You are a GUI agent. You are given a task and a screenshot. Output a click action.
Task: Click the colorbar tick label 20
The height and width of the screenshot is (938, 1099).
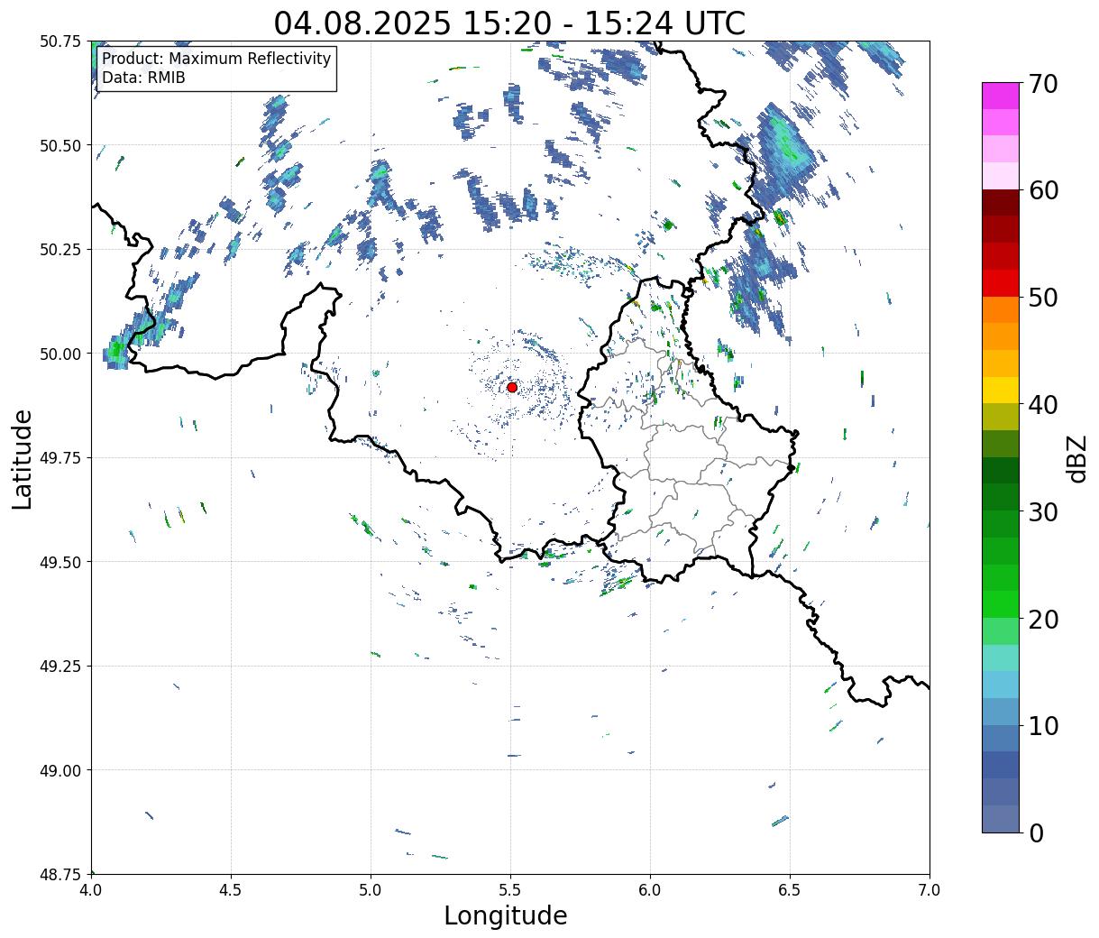1042,619
